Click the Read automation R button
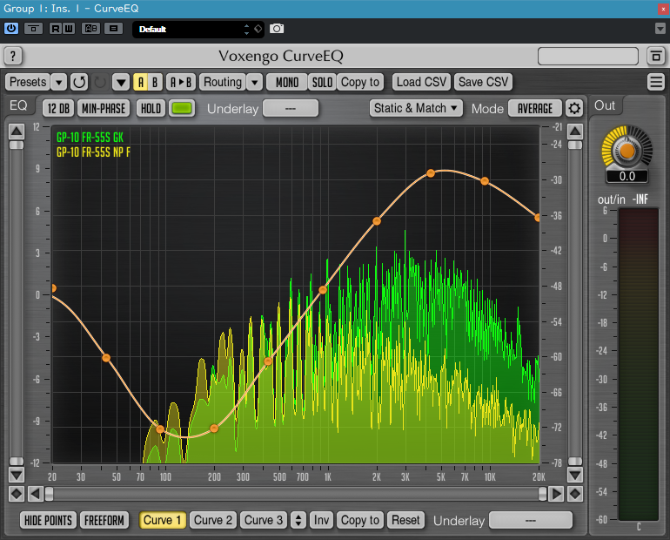This screenshot has width=670, height=540. [x=56, y=29]
